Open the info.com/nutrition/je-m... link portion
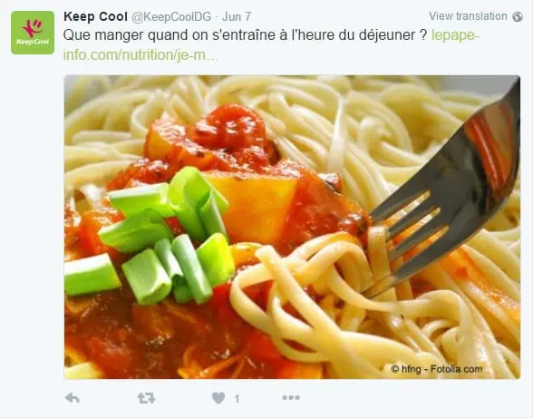Viewport: 533px width, 418px height. 141,54
